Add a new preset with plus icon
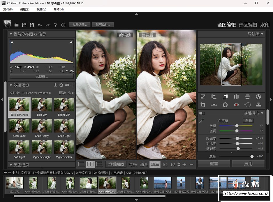The width and height of the screenshot is (273, 202). [73, 85]
